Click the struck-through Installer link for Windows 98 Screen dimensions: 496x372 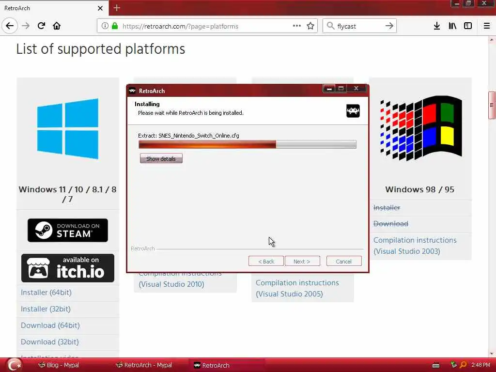point(387,208)
